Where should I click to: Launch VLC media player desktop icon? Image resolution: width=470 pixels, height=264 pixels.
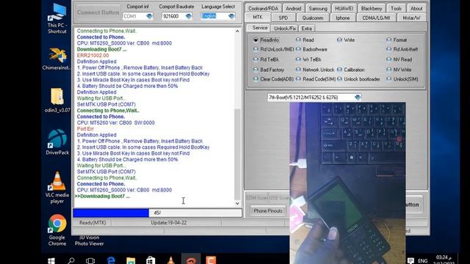point(57,187)
